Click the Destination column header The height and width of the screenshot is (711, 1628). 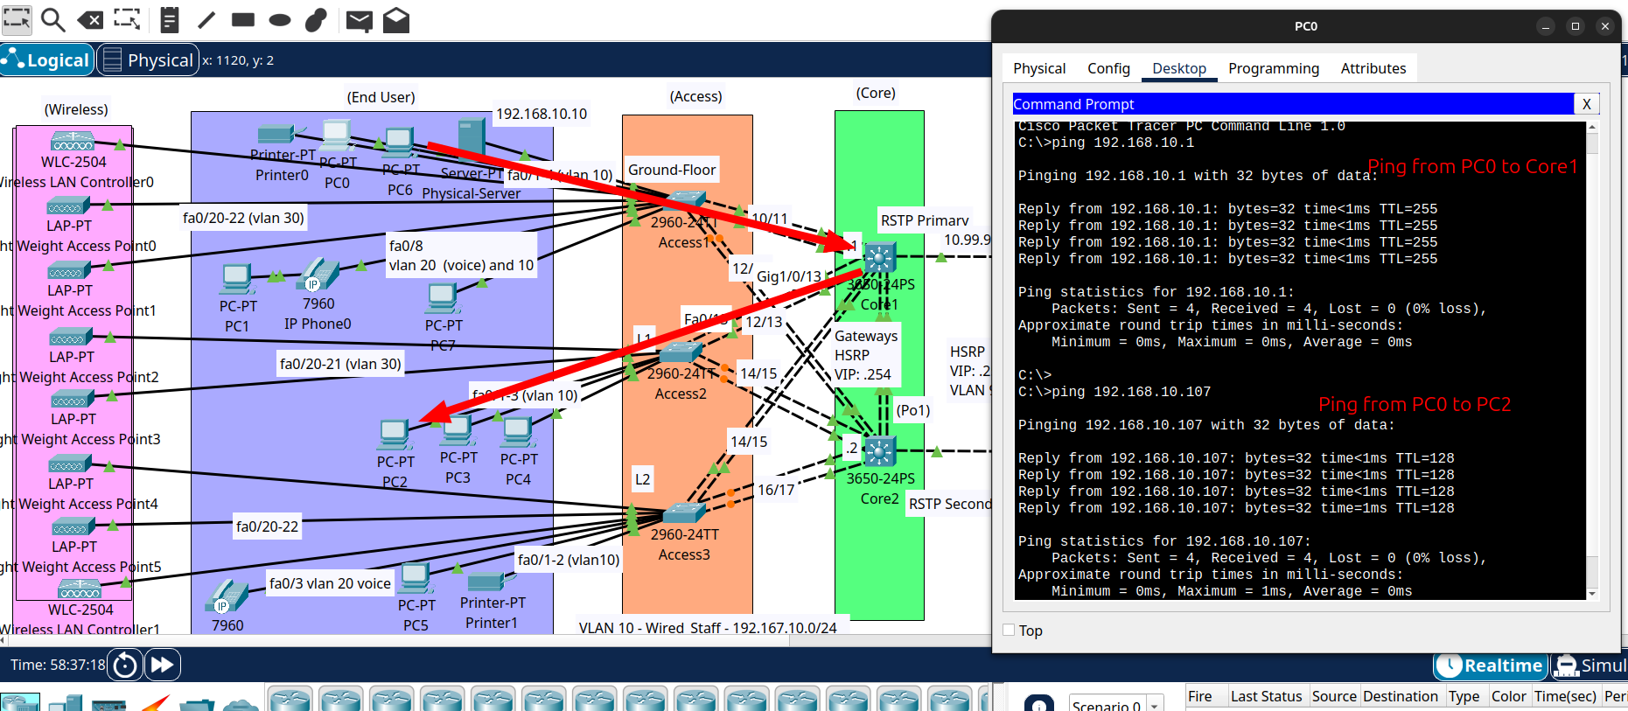point(1400,696)
